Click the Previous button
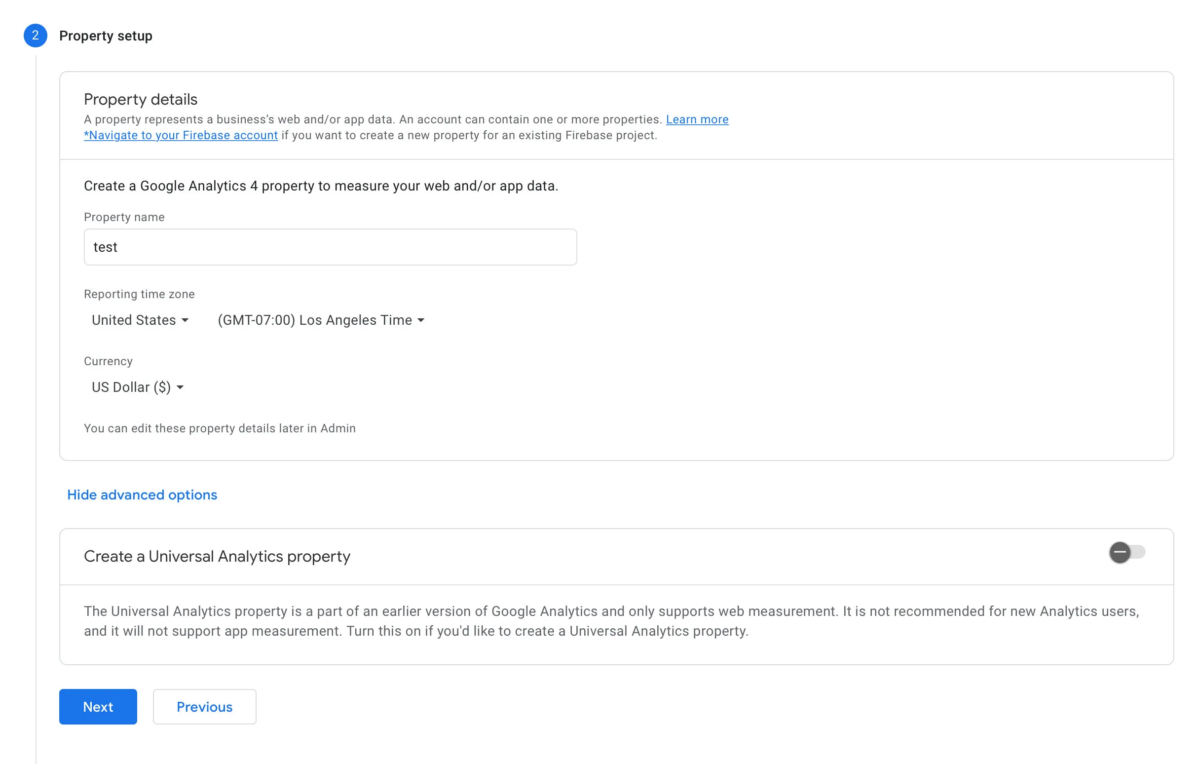This screenshot has height=764, width=1198. (x=204, y=707)
